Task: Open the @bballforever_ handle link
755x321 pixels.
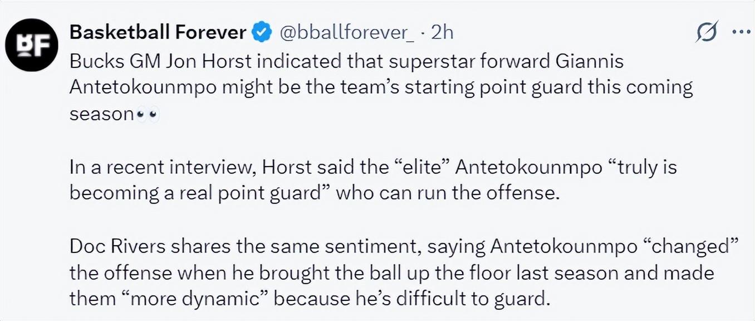Action: [345, 33]
